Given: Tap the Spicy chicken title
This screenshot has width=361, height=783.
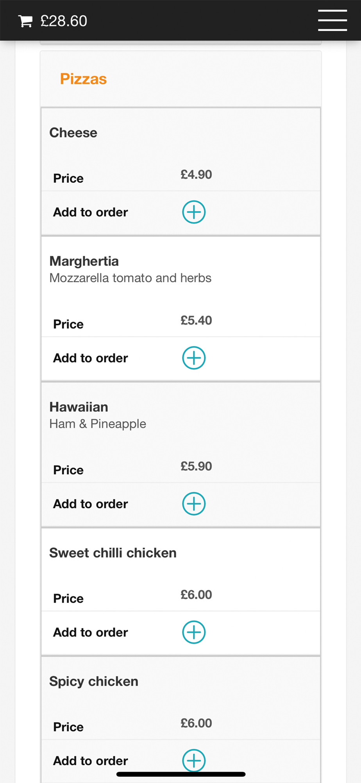Looking at the screenshot, I should click(94, 682).
